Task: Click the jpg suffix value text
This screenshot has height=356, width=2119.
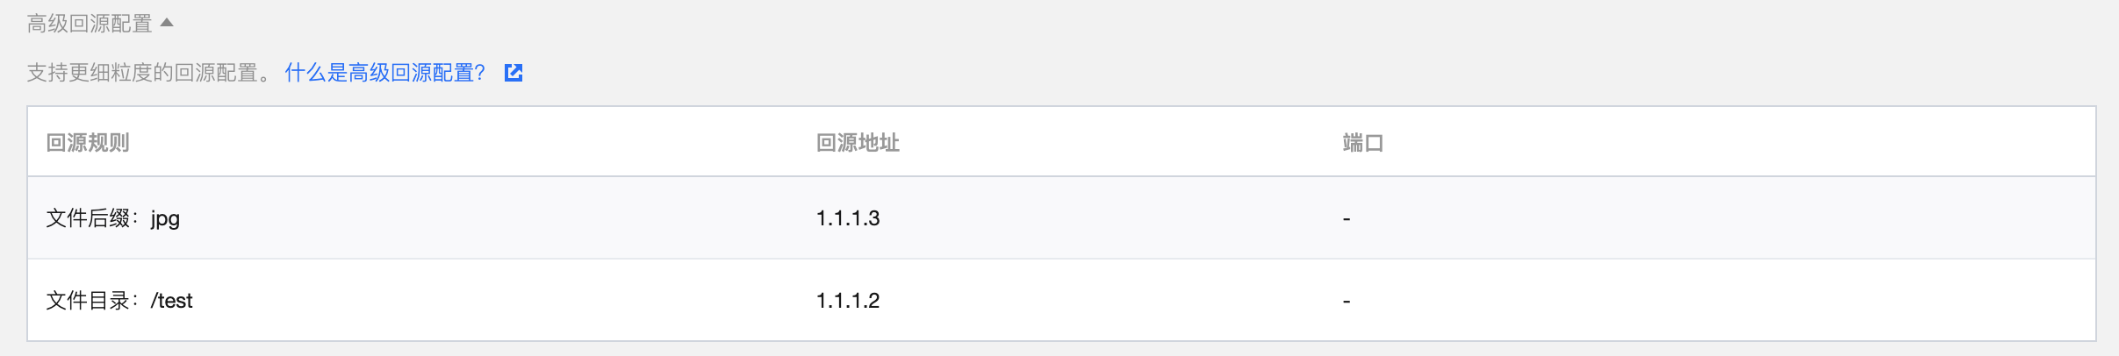Action: tap(165, 219)
